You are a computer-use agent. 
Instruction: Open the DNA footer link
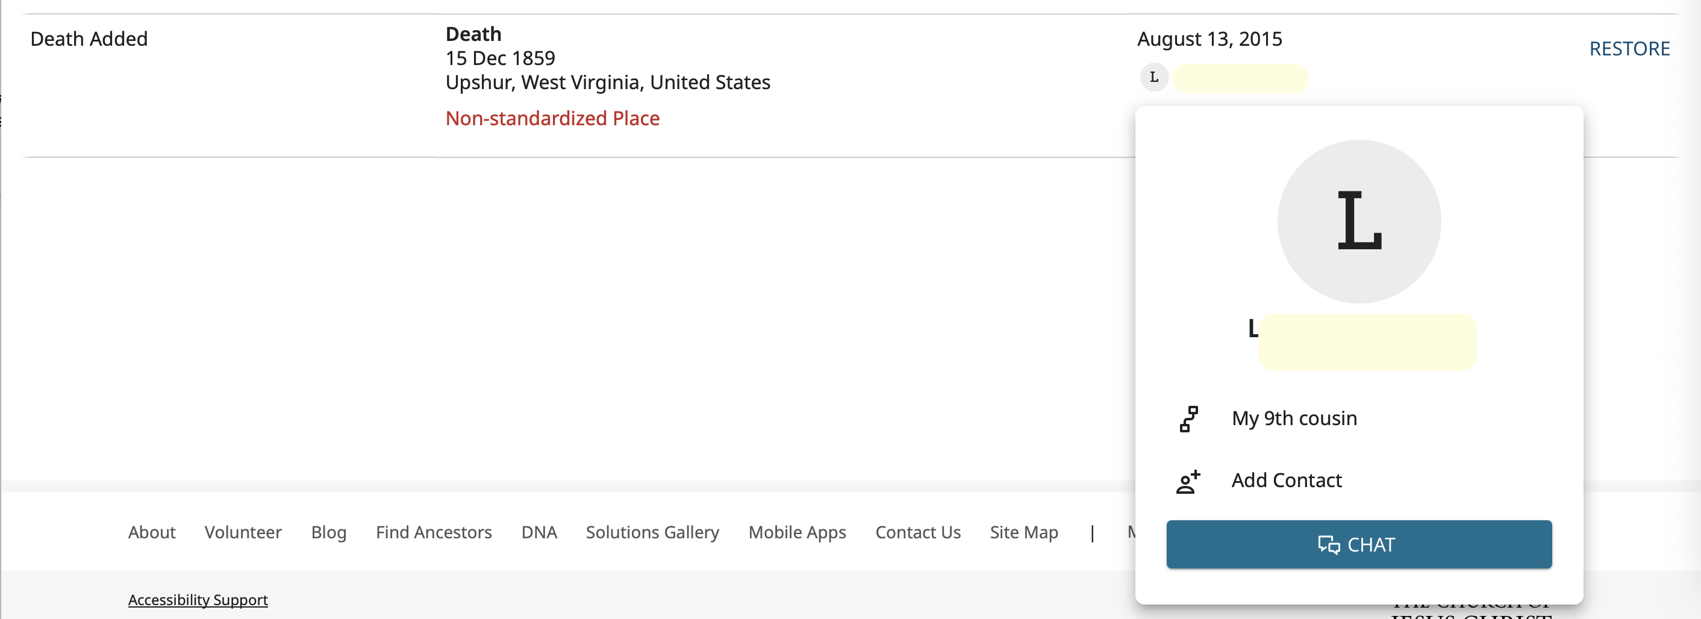pos(539,532)
